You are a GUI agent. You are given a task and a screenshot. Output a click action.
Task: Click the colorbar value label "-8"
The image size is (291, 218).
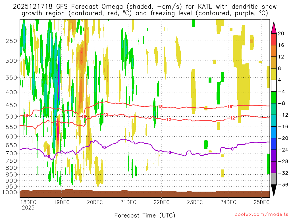pos(282,103)
